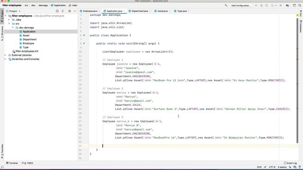Screen dimensions: 303x170
Task: Open the TODO tool window
Action: click(27, 163)
